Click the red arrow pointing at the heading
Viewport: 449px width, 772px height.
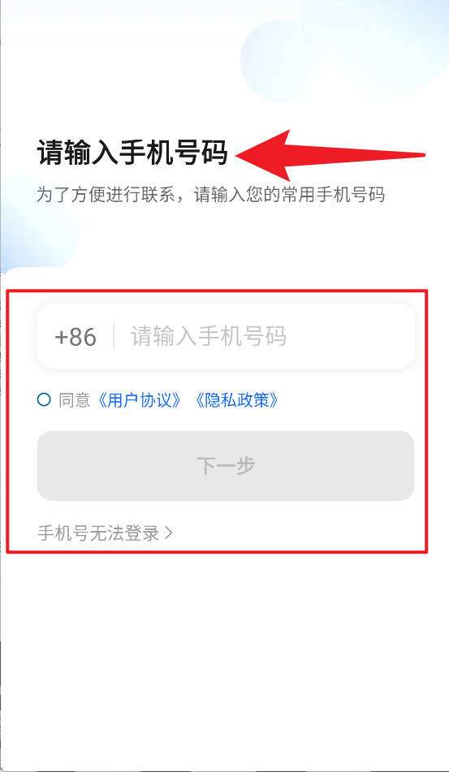click(x=330, y=156)
